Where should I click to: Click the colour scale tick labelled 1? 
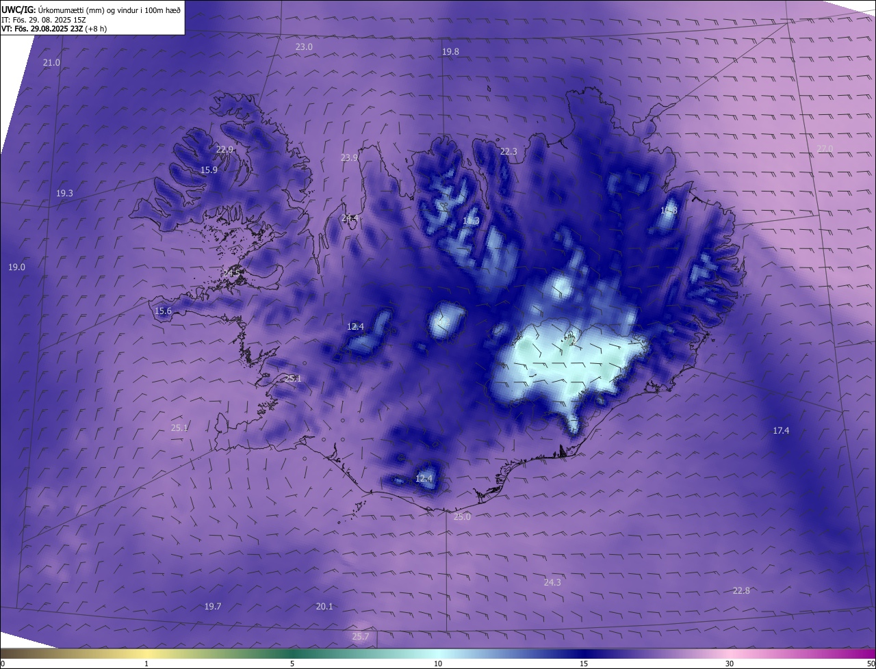pyautogui.click(x=146, y=664)
